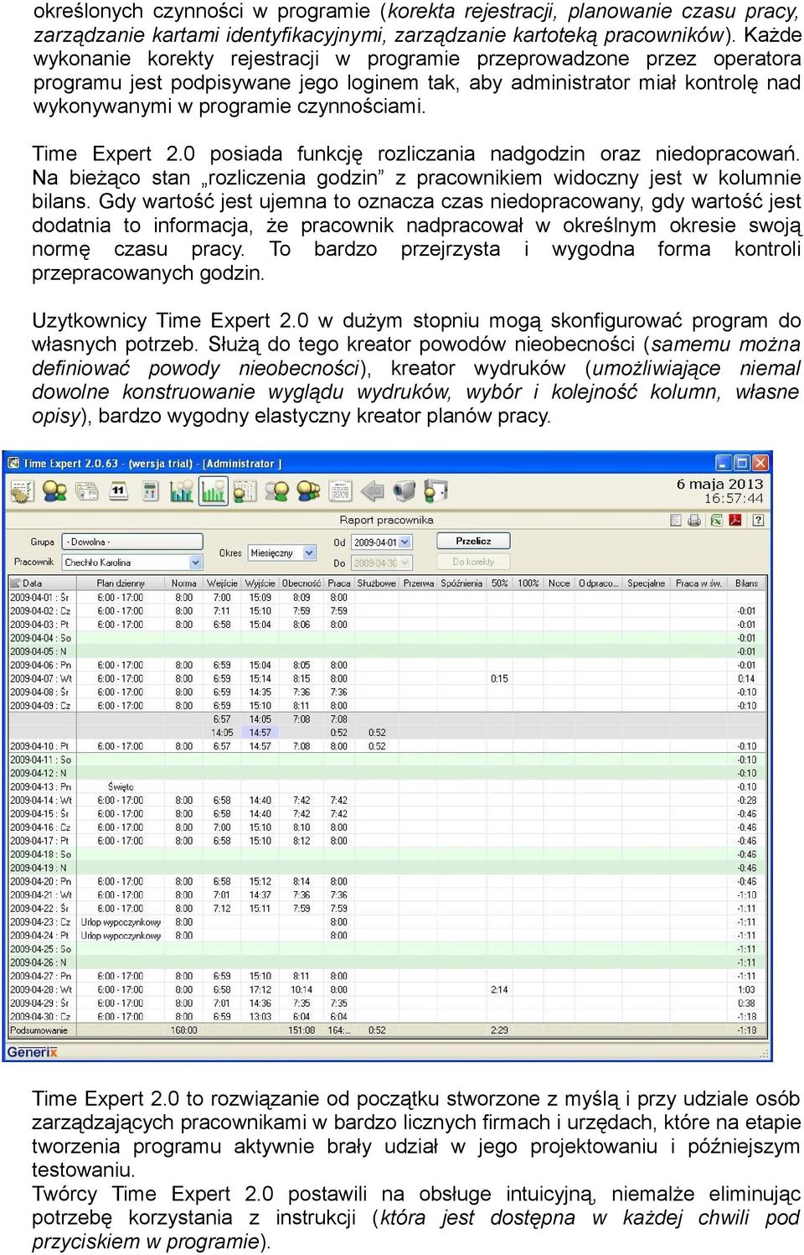Image resolution: width=804 pixels, height=1255 pixels.
Task: Open the two-users icon after the schedule grid icon
Action: pyautogui.click(x=276, y=490)
